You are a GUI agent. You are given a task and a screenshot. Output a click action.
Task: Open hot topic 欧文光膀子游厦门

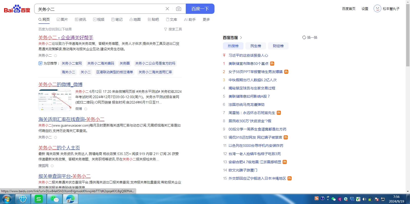coord(243,170)
